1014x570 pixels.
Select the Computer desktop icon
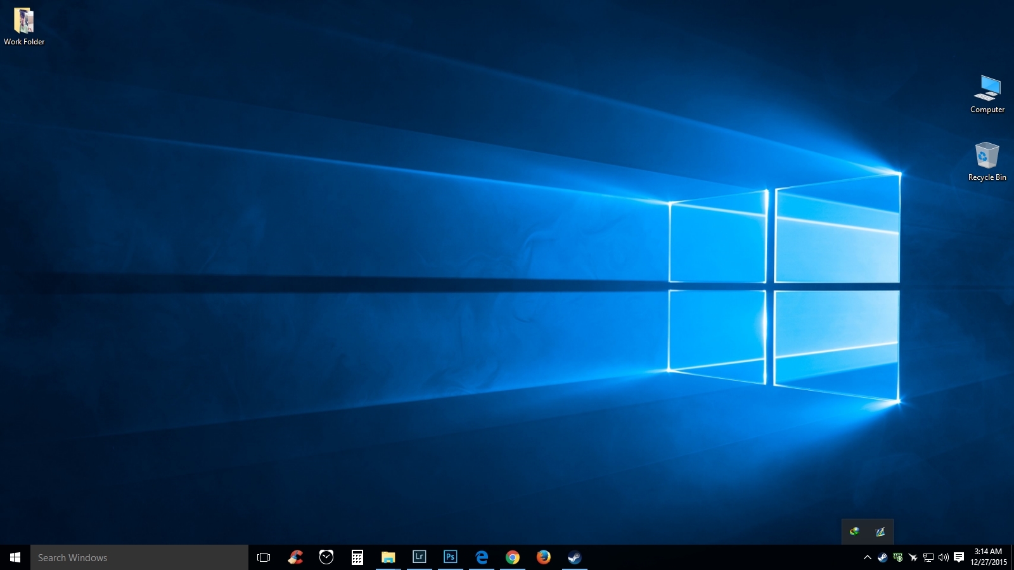pyautogui.click(x=987, y=94)
